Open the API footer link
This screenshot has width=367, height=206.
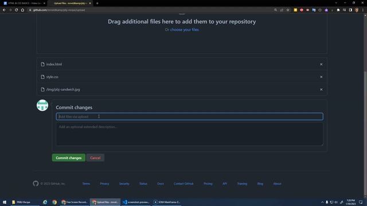point(225,184)
